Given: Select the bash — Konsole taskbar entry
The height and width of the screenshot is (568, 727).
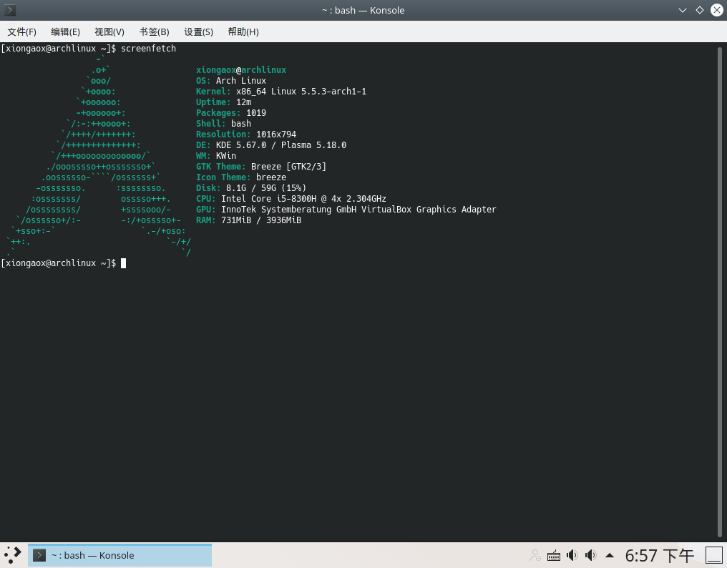Looking at the screenshot, I should pos(119,555).
